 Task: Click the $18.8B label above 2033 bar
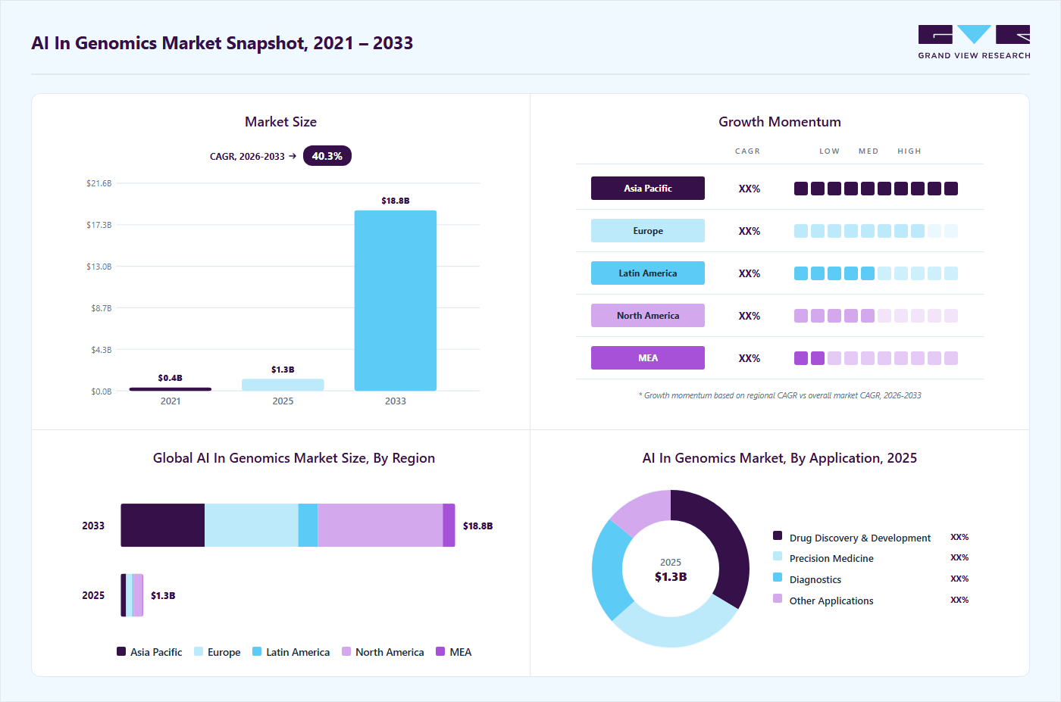[x=396, y=201]
